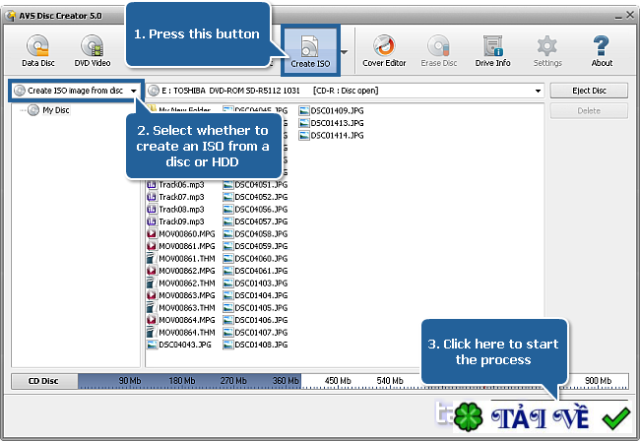Select the file Track06.mp3
640x441 pixels.
tap(175, 185)
